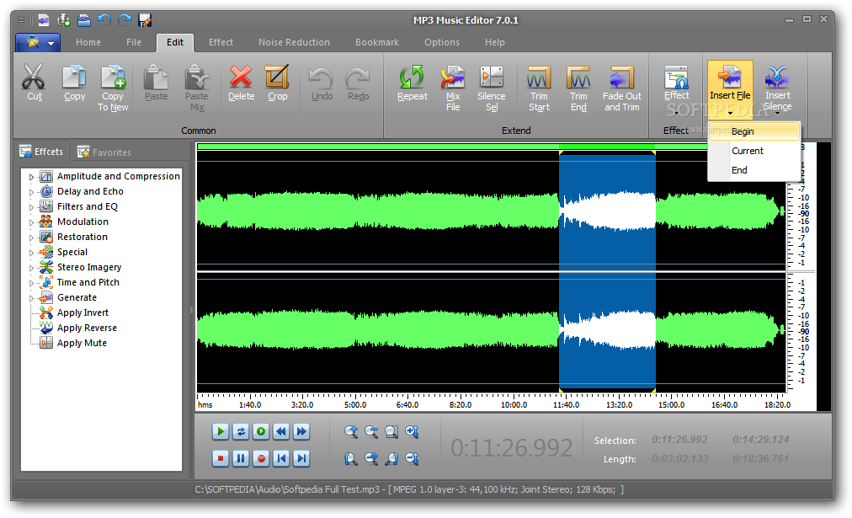
Task: Apply Silence Sel to the selection
Action: pos(491,88)
